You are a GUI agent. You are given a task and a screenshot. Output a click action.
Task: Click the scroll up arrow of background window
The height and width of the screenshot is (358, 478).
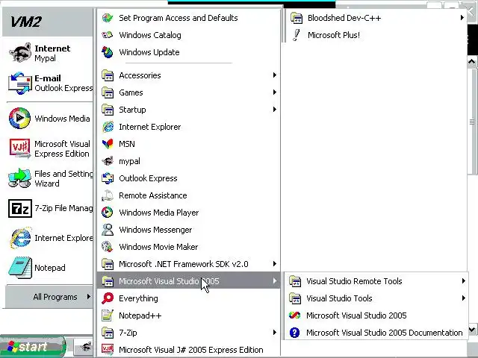(x=472, y=62)
